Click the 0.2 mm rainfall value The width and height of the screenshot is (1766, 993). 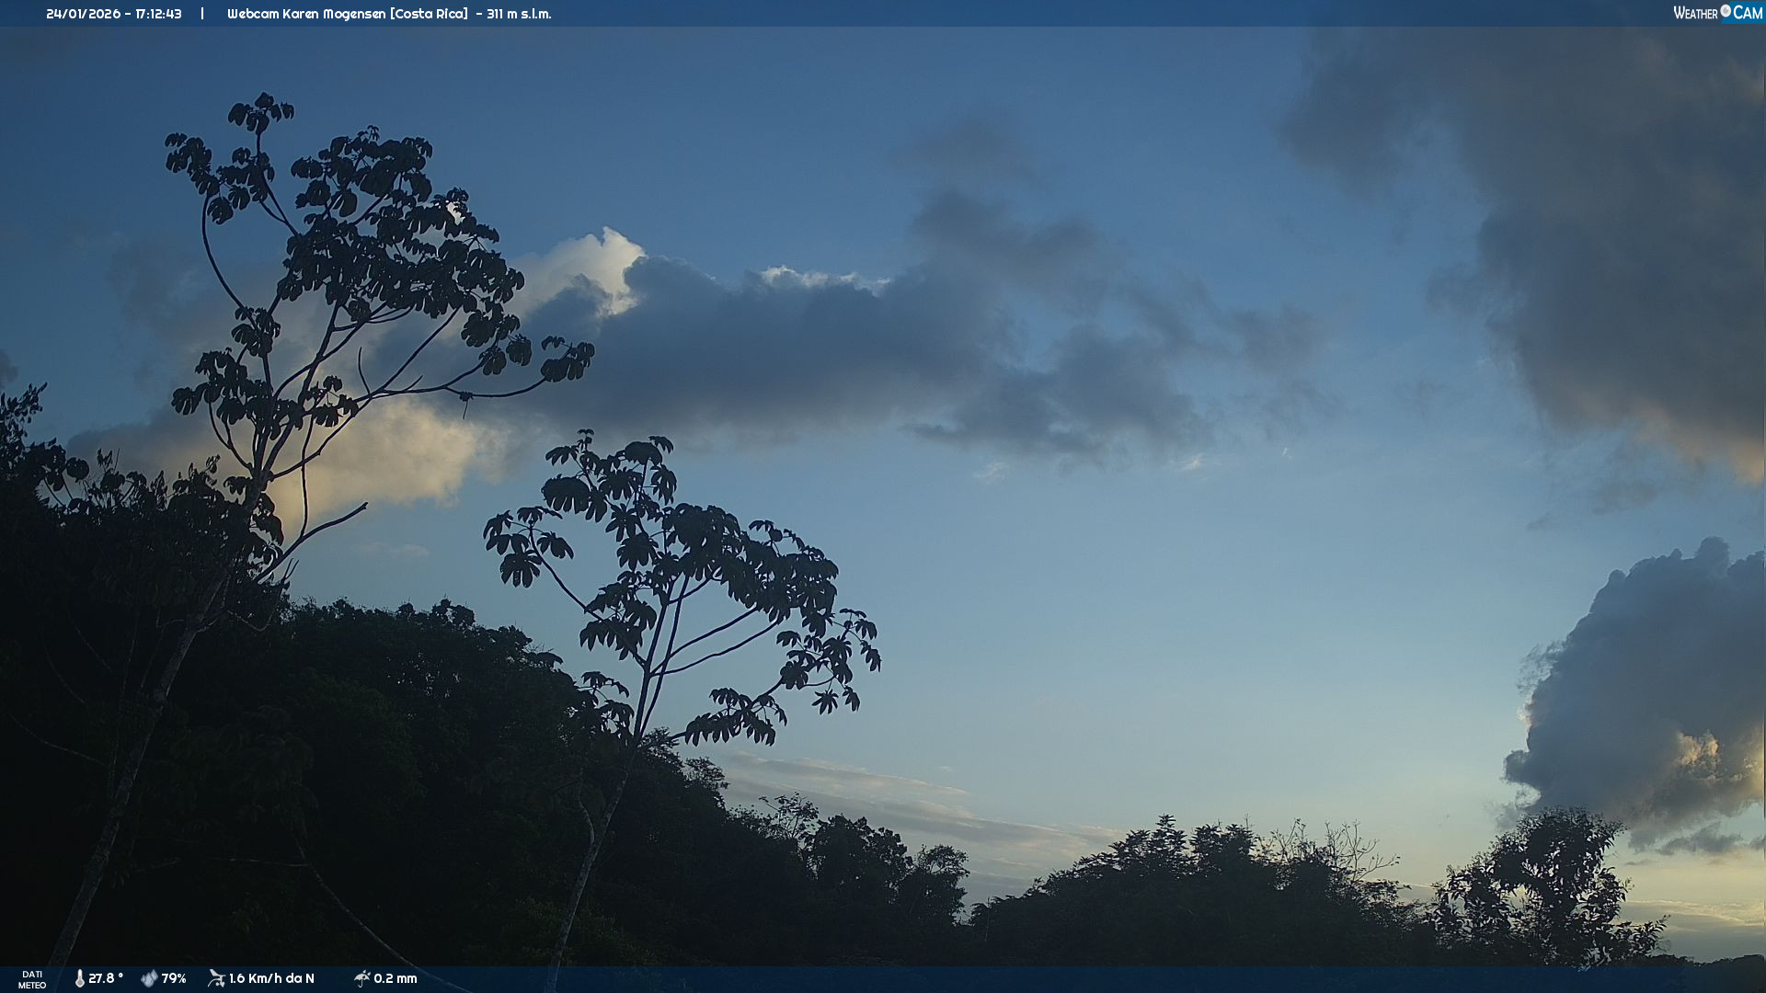[396, 978]
